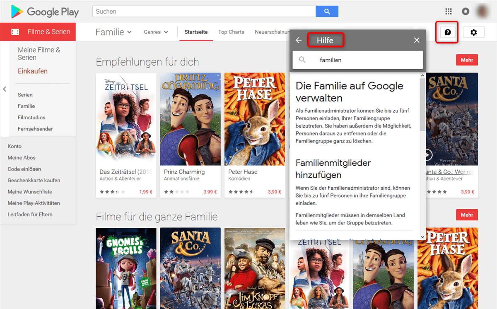Go back with the Hilfe panel arrow

coord(299,40)
